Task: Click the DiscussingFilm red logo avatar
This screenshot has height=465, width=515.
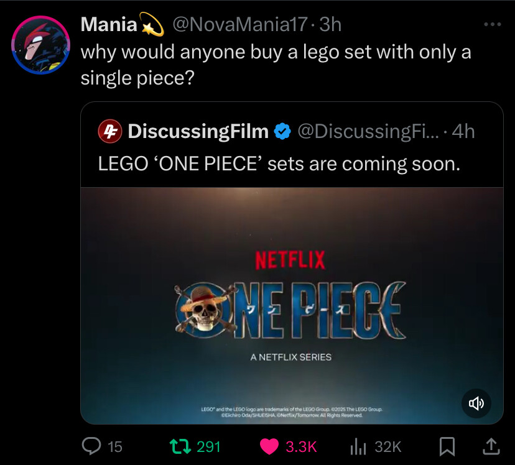Action: point(109,131)
